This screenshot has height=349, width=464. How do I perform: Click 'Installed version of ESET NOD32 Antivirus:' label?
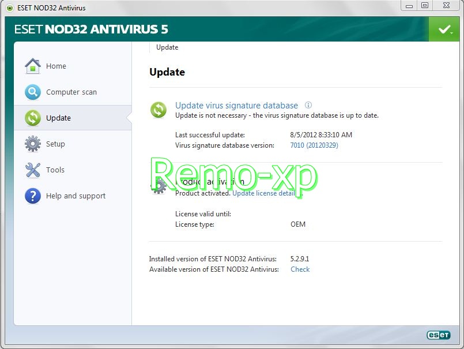pyautogui.click(x=213, y=259)
